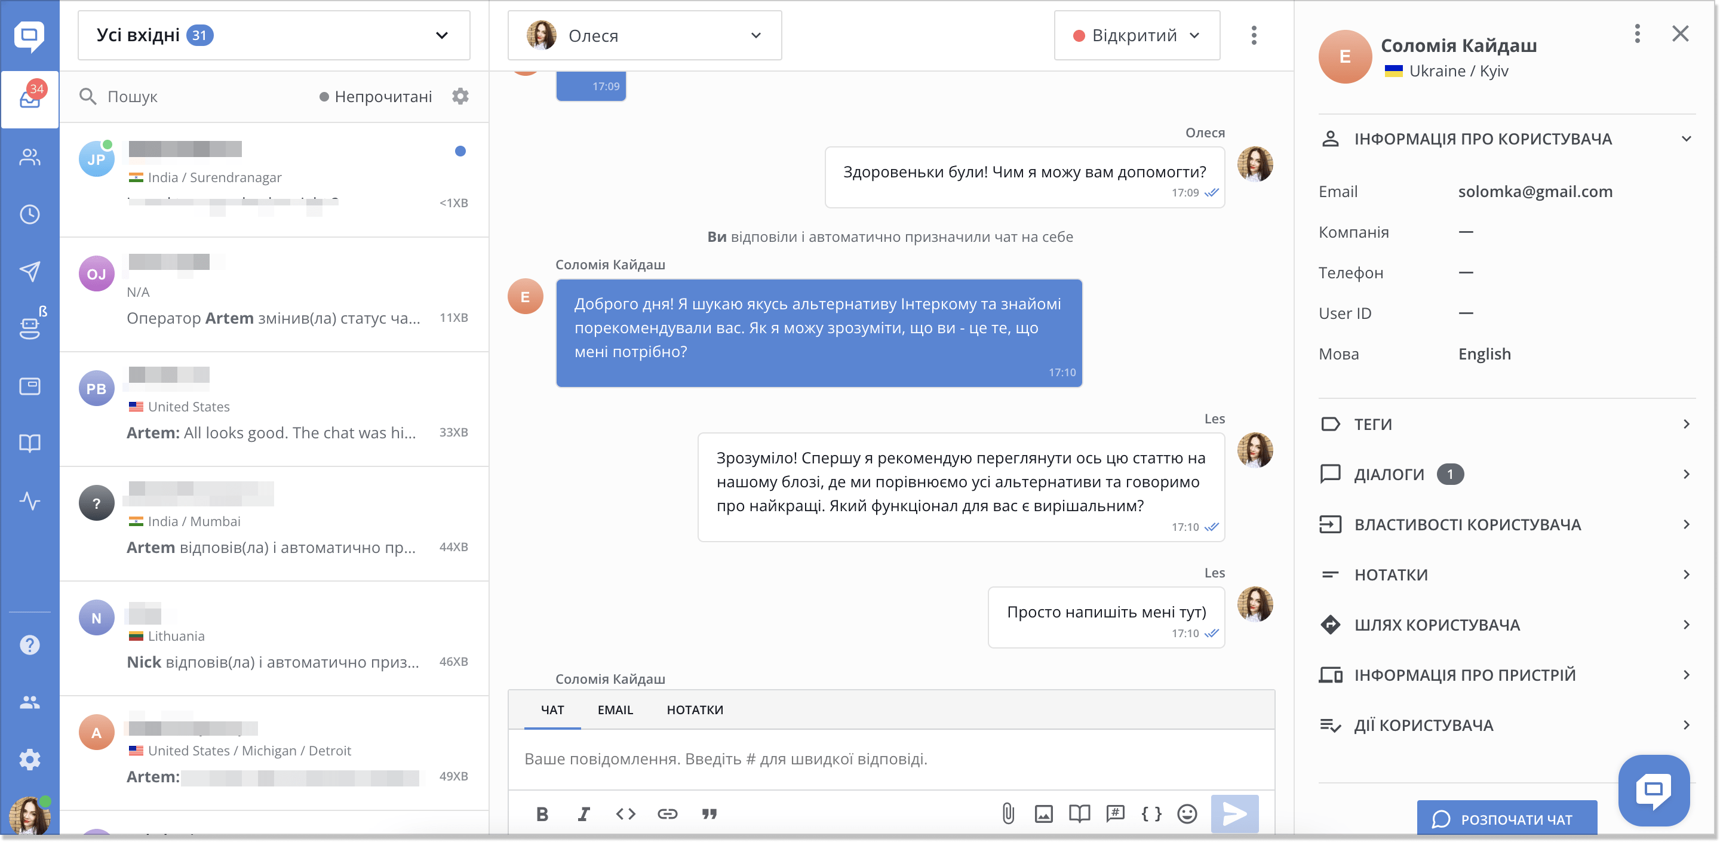The image size is (1720, 842).
Task: Open campaigns with the paper plane icon
Action: (30, 271)
